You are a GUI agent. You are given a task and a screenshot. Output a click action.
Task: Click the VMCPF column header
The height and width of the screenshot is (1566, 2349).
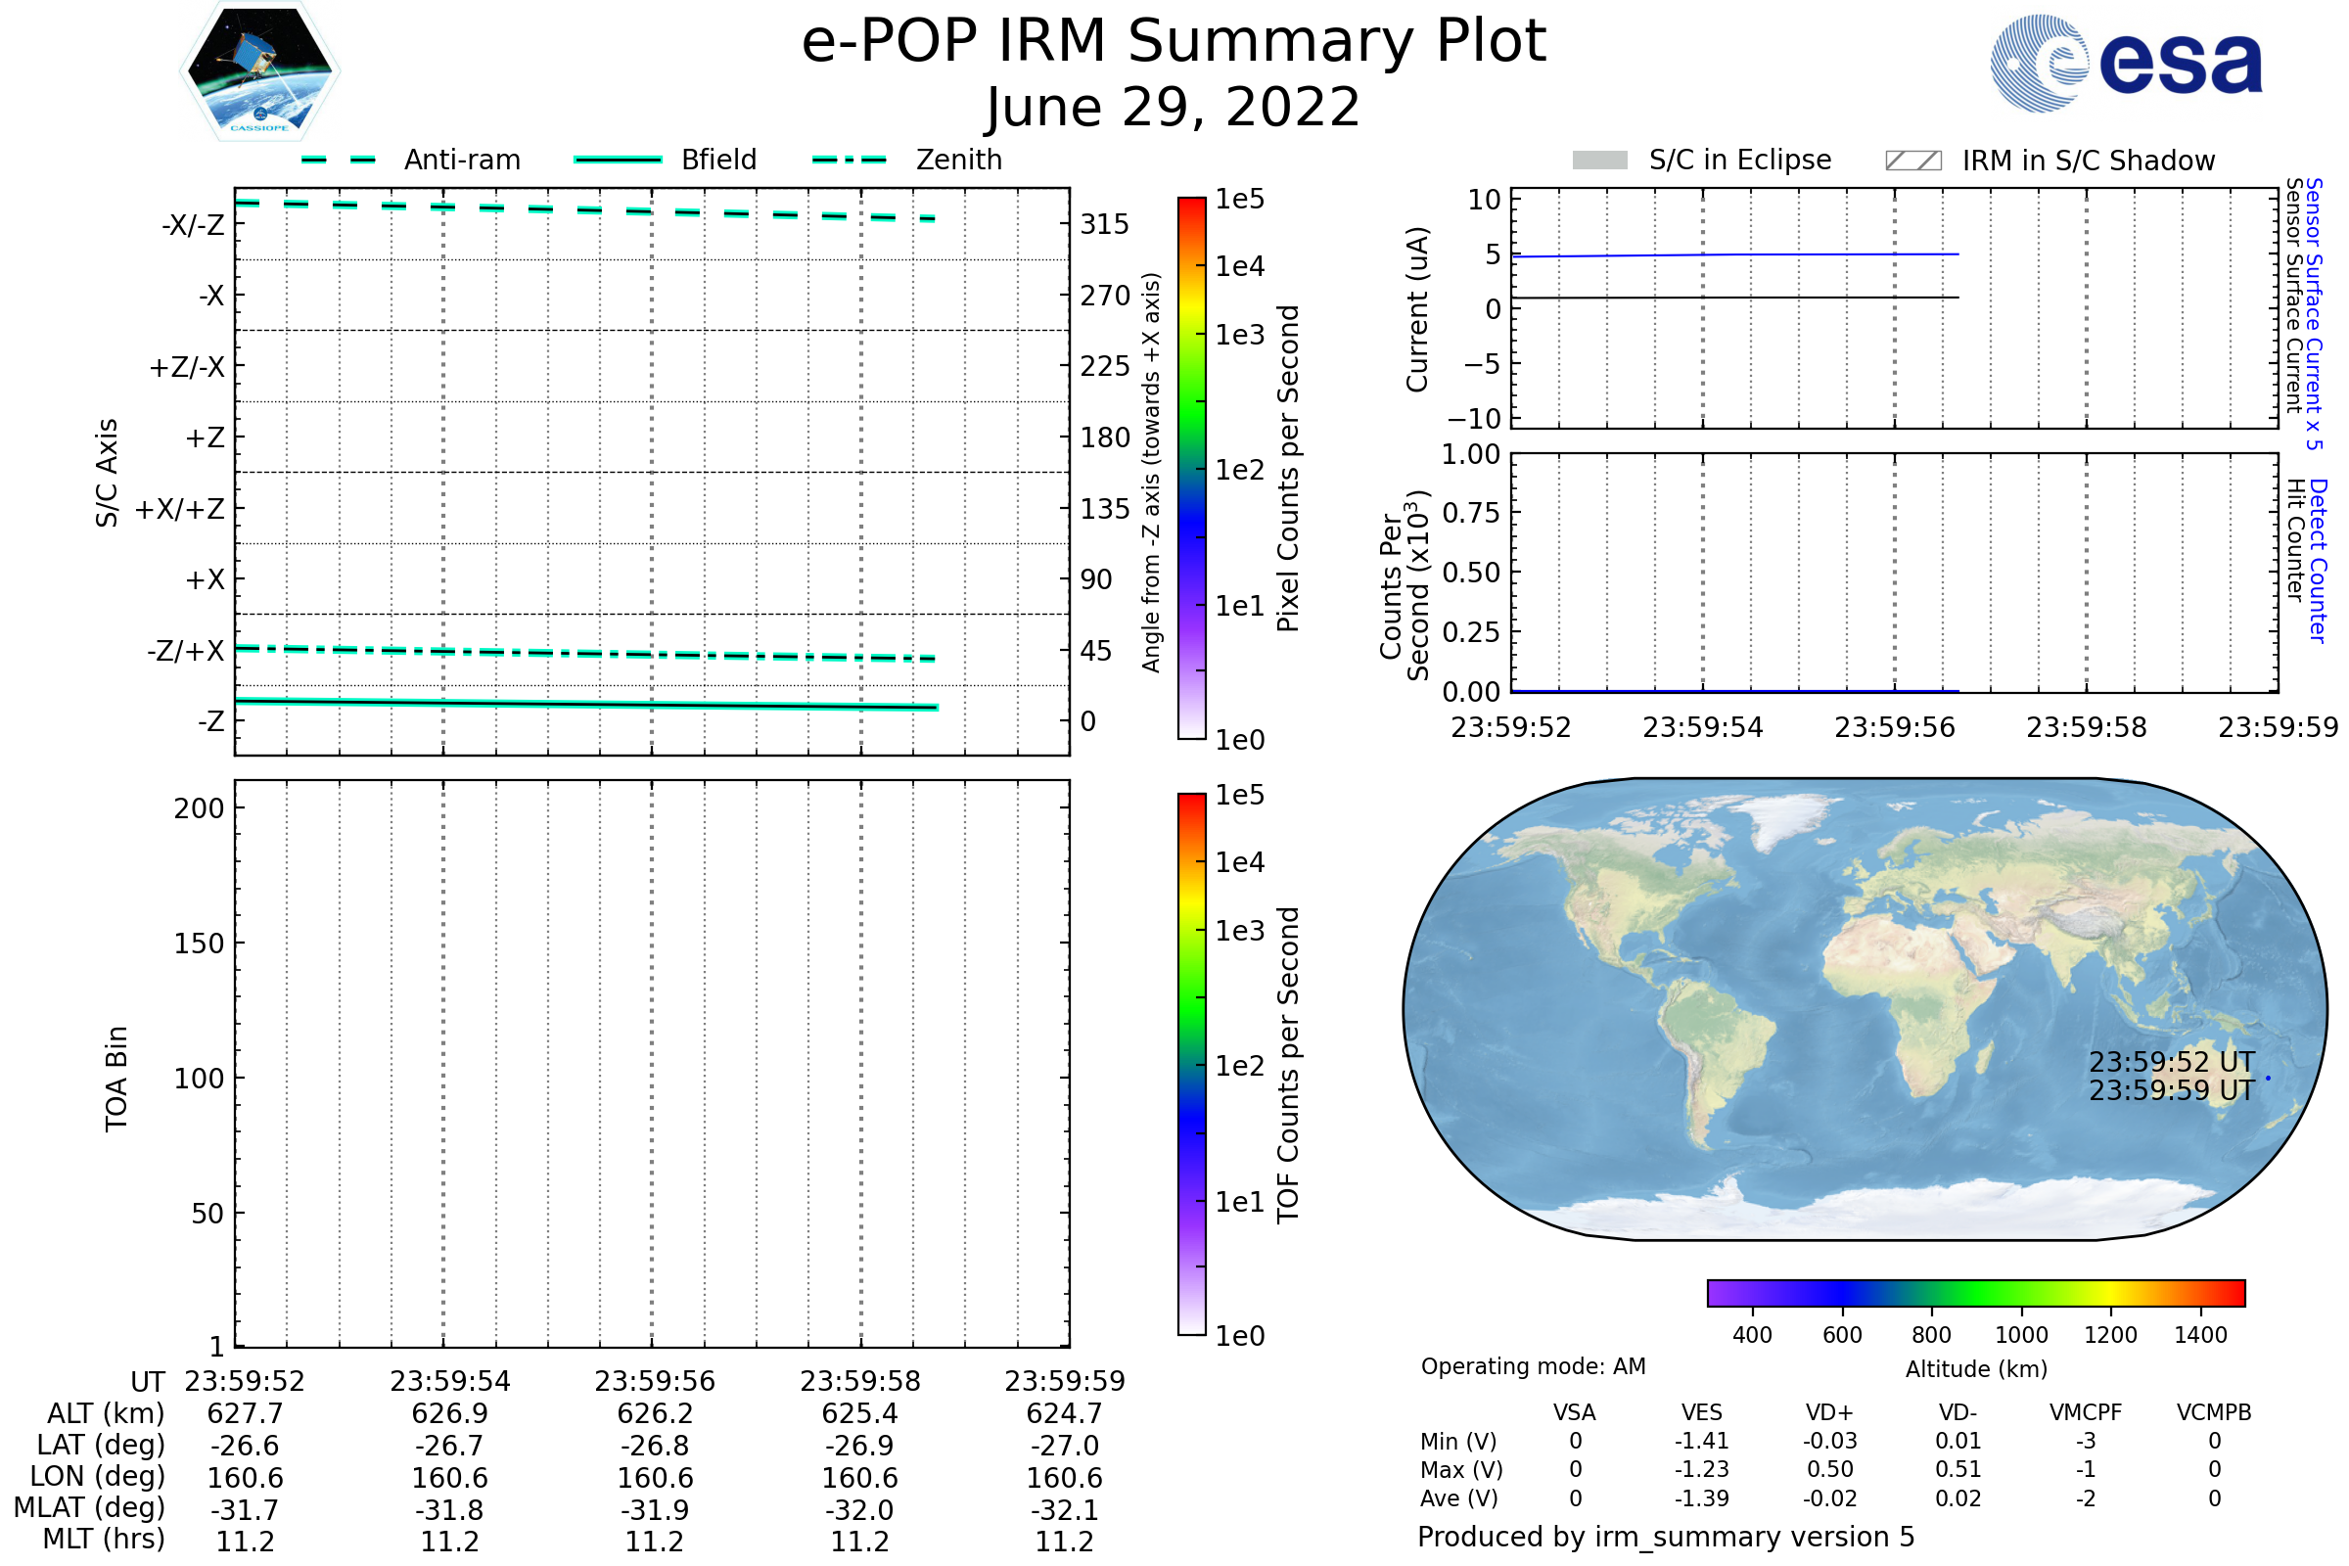point(2086,1412)
